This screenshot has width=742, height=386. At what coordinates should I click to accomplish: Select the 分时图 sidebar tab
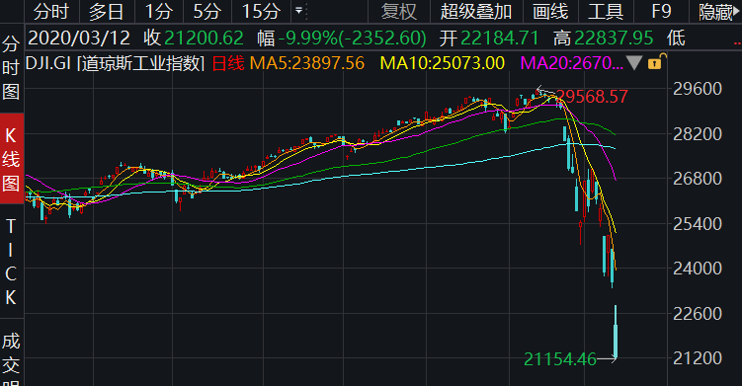click(x=11, y=67)
